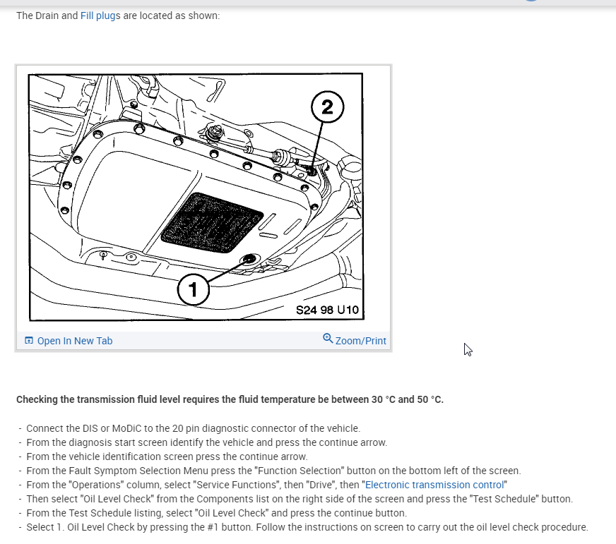Click the new-tab icon beside Open In New Tab

click(29, 340)
